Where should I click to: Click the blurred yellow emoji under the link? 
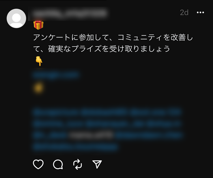coord(38,88)
